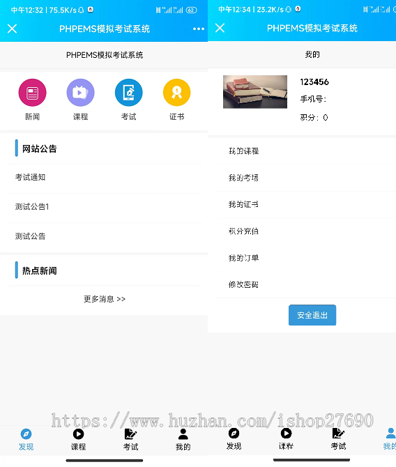Open the 考试通知 announcement
The width and height of the screenshot is (396, 467).
[105, 178]
